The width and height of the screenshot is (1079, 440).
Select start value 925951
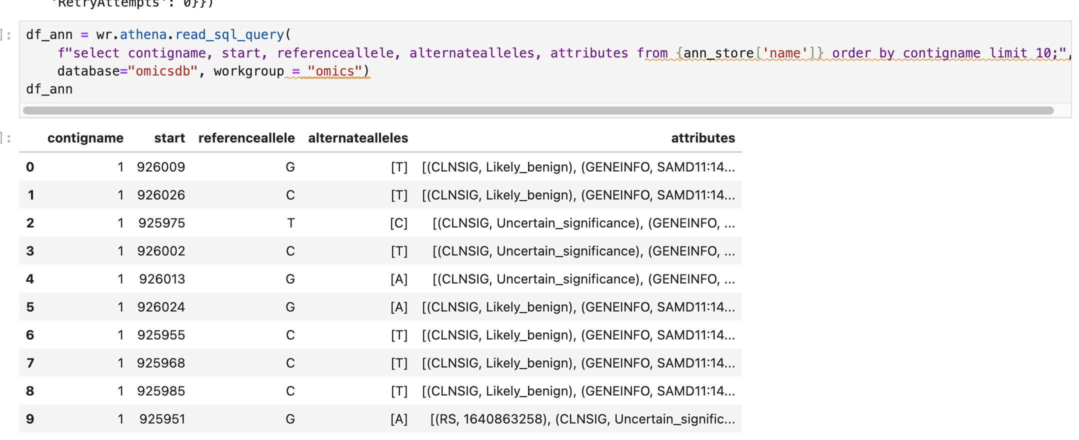coord(162,419)
